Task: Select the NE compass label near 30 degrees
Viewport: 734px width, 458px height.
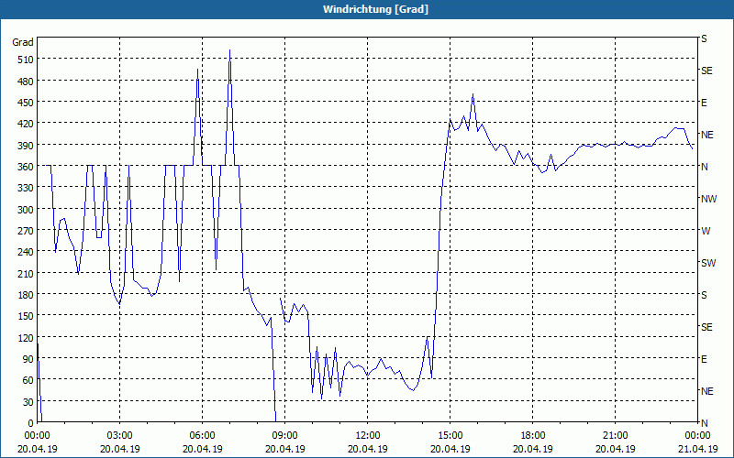Action: pos(706,391)
